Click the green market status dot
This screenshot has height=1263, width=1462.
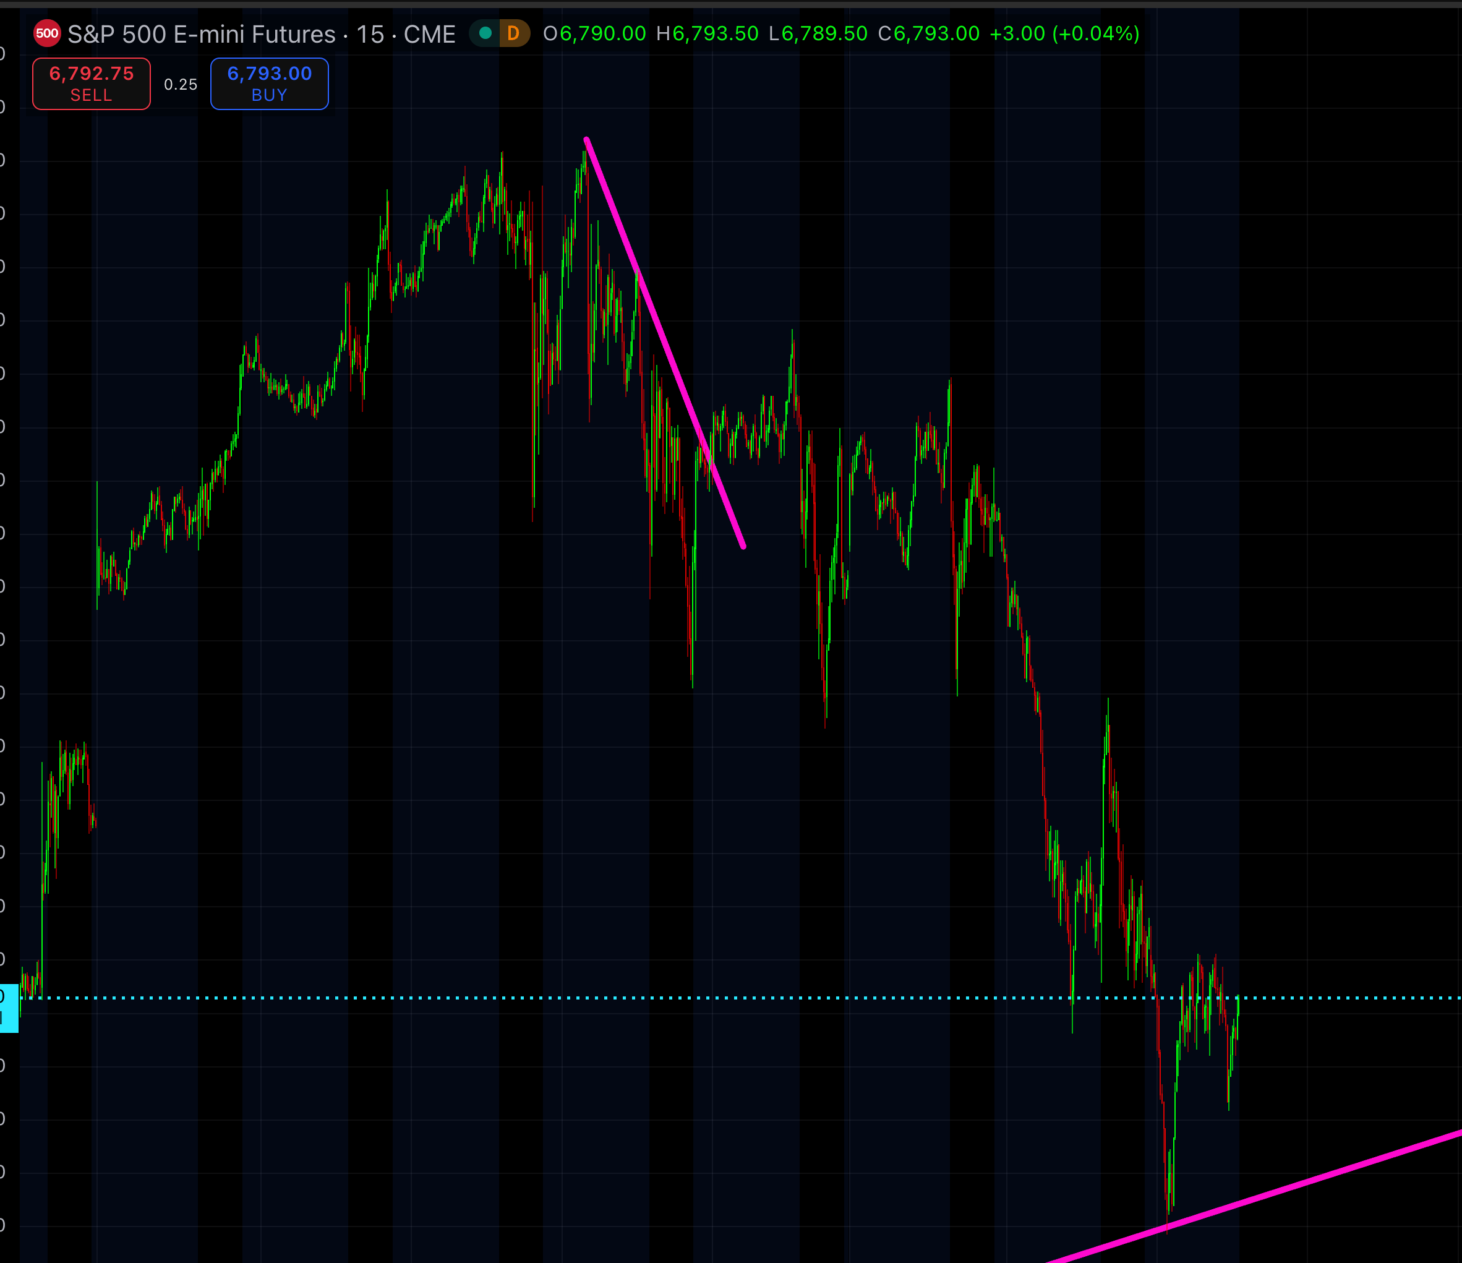pos(485,33)
